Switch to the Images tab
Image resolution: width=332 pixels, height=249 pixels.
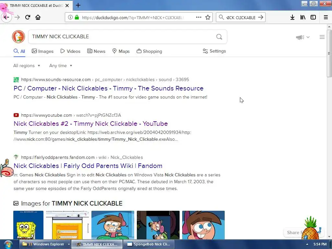coord(42,51)
